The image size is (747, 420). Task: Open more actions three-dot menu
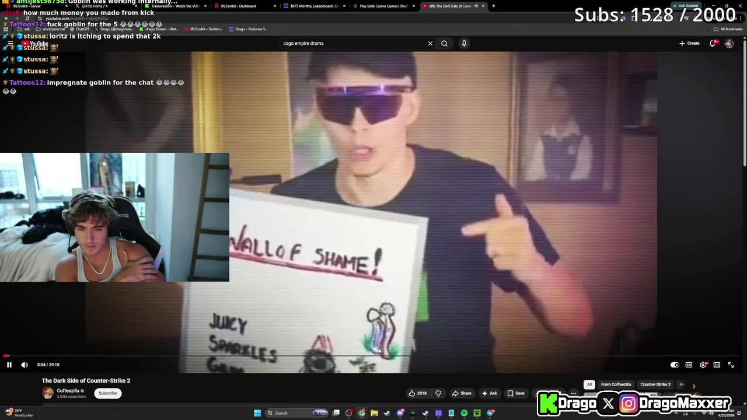point(573,393)
